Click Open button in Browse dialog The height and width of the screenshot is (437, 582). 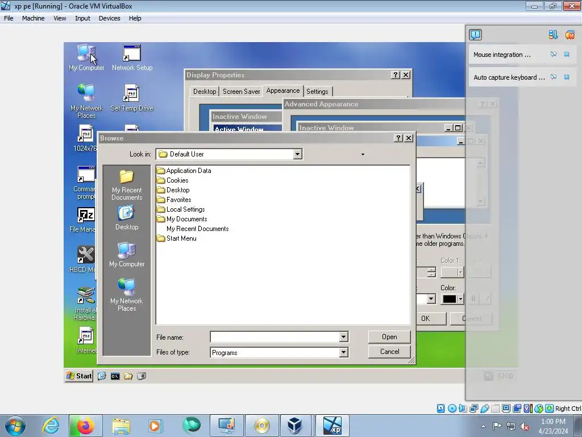(x=389, y=337)
